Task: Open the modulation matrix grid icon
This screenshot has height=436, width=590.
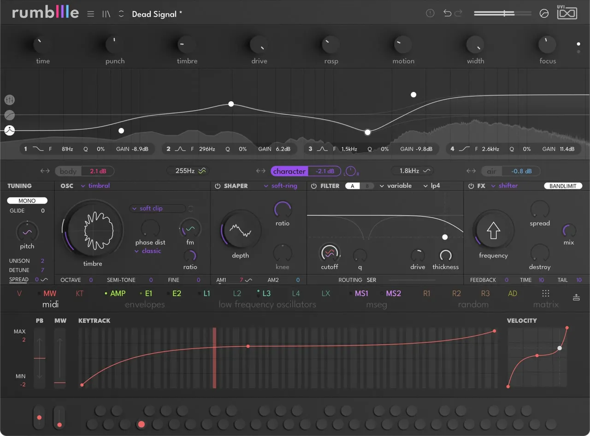Action: (546, 294)
